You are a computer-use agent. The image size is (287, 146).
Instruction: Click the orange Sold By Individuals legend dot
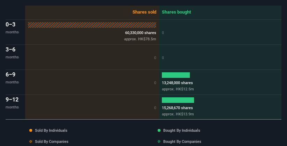coord(31,130)
